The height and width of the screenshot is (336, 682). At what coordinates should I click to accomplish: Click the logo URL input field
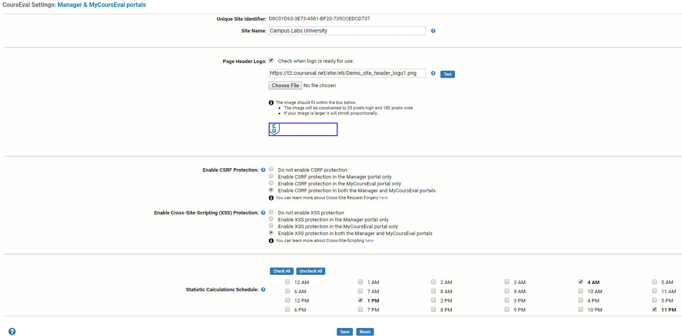click(x=347, y=73)
